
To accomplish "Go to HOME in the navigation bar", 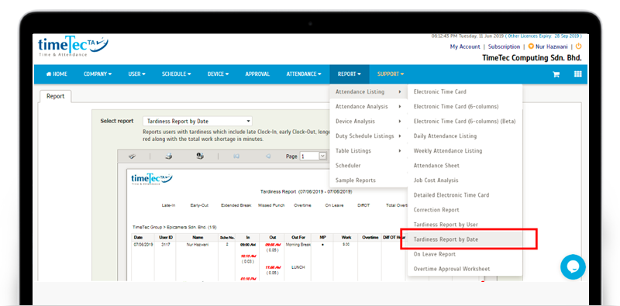I will 57,74.
